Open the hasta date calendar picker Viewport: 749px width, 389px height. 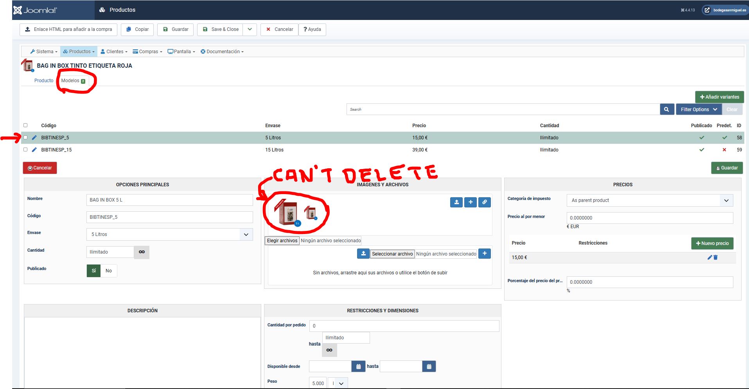429,367
